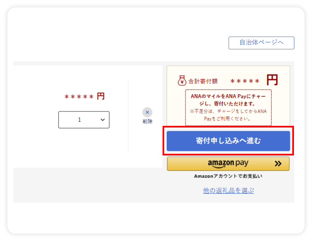The width and height of the screenshot is (312, 241).
Task: Click the masked total amount asterisks
Action: click(x=245, y=81)
